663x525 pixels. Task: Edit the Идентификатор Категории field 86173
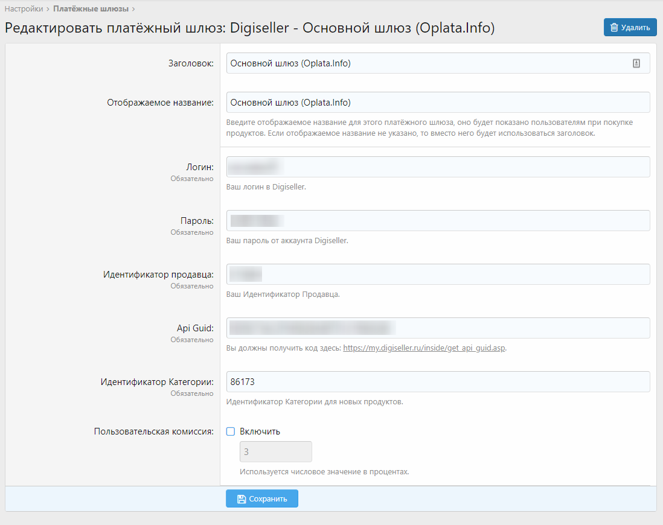438,382
